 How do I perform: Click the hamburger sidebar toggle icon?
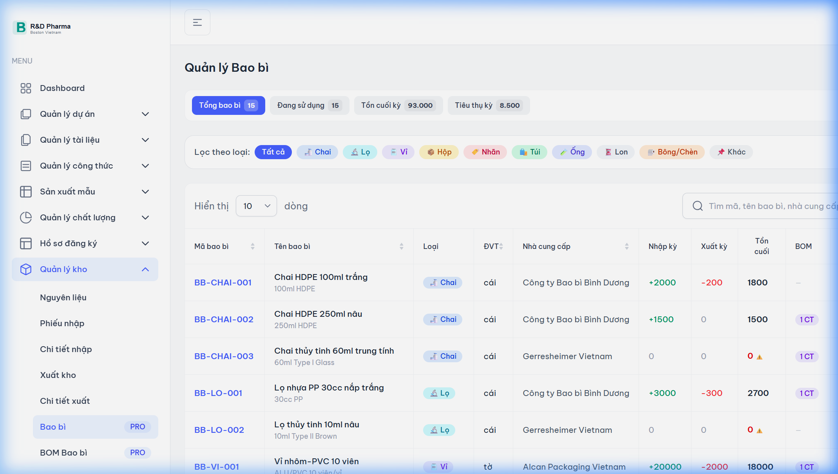197,23
